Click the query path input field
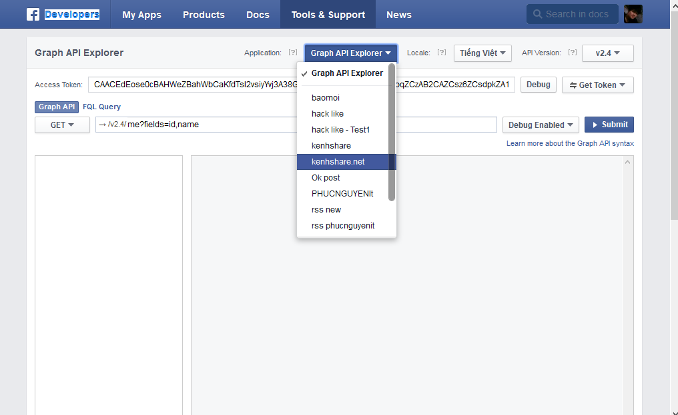Image resolution: width=678 pixels, height=415 pixels. [296, 125]
